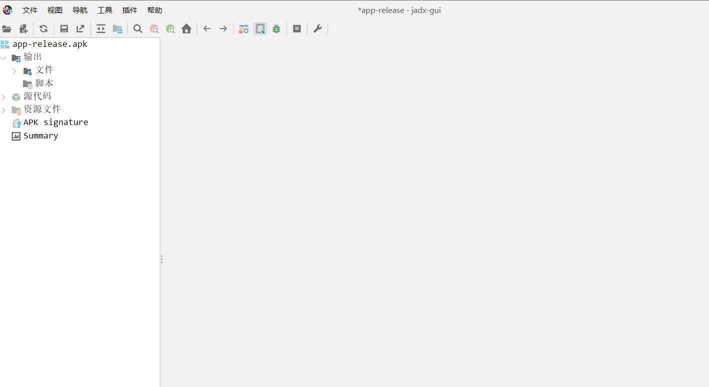Click the export project arrow icon
The height and width of the screenshot is (387, 709).
[x=80, y=29]
